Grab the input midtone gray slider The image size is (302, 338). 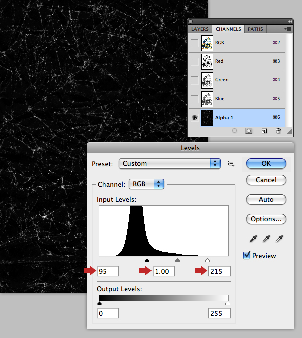point(177,260)
